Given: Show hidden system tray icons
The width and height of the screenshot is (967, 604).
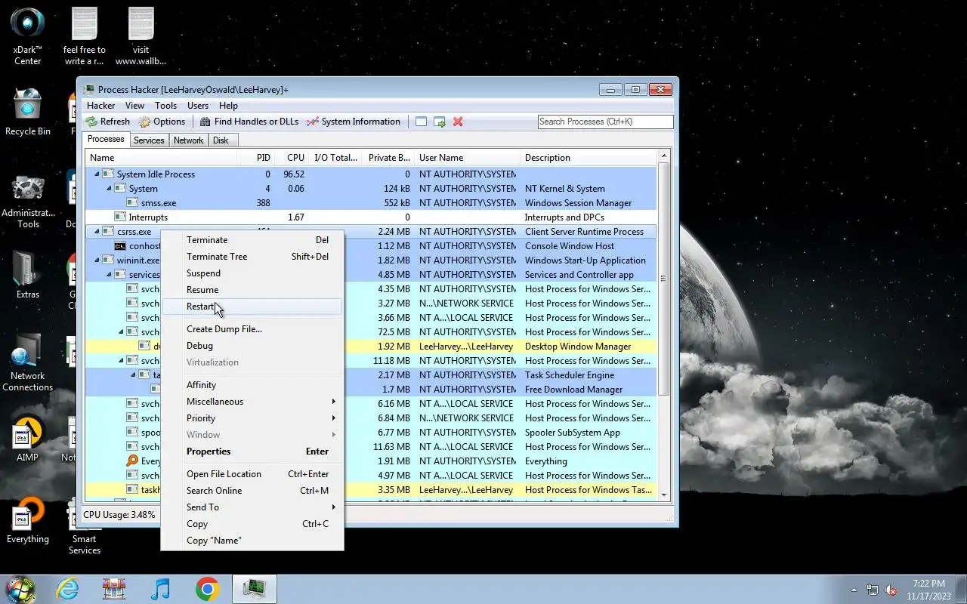Looking at the screenshot, I should coord(854,590).
